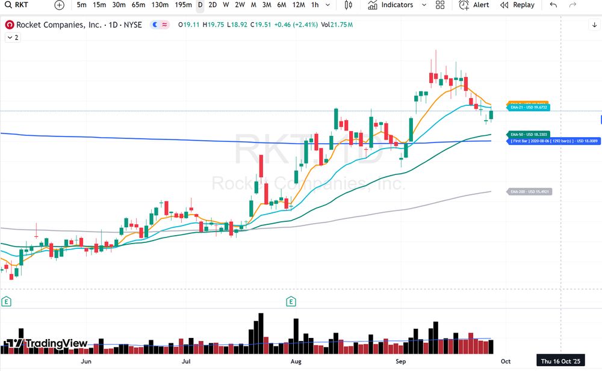Select the 195m timeframe

(183, 5)
